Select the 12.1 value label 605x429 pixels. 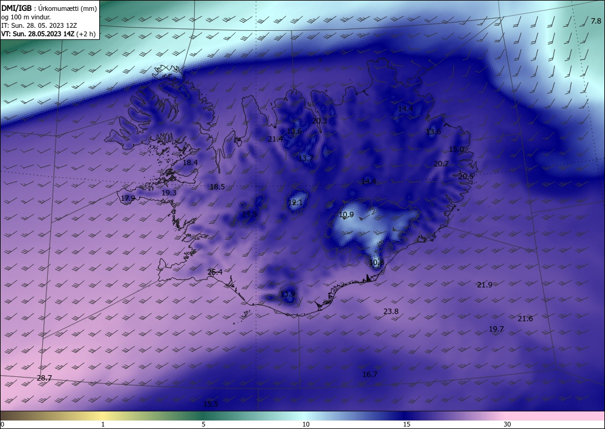[296, 203]
